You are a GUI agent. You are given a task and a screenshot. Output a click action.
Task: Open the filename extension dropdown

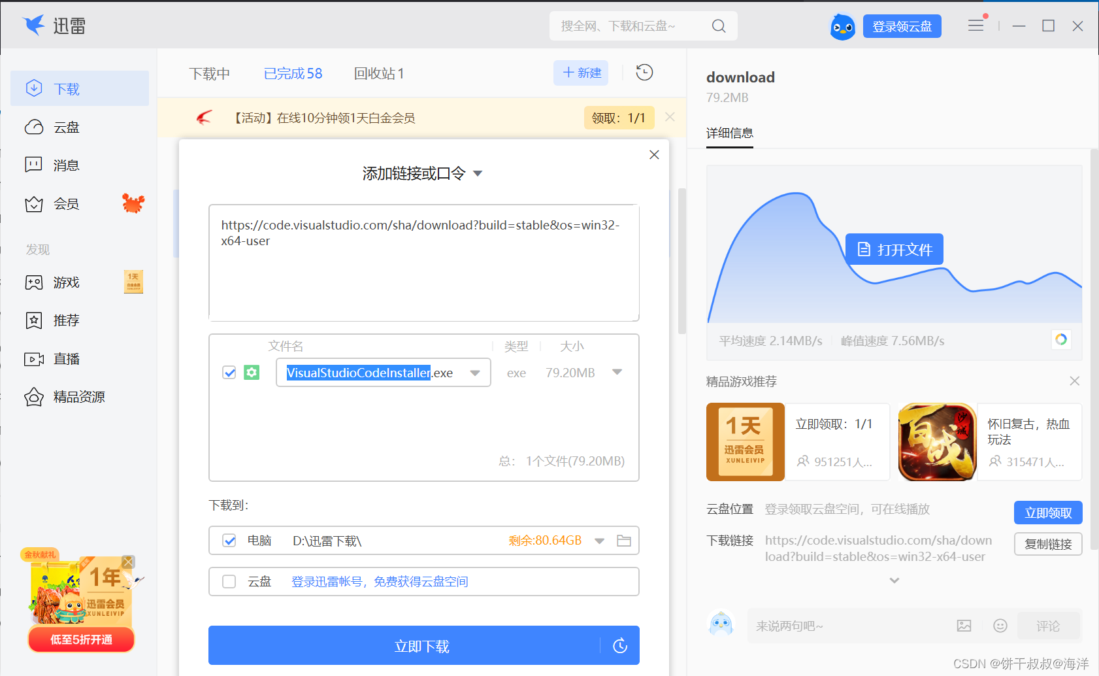475,372
